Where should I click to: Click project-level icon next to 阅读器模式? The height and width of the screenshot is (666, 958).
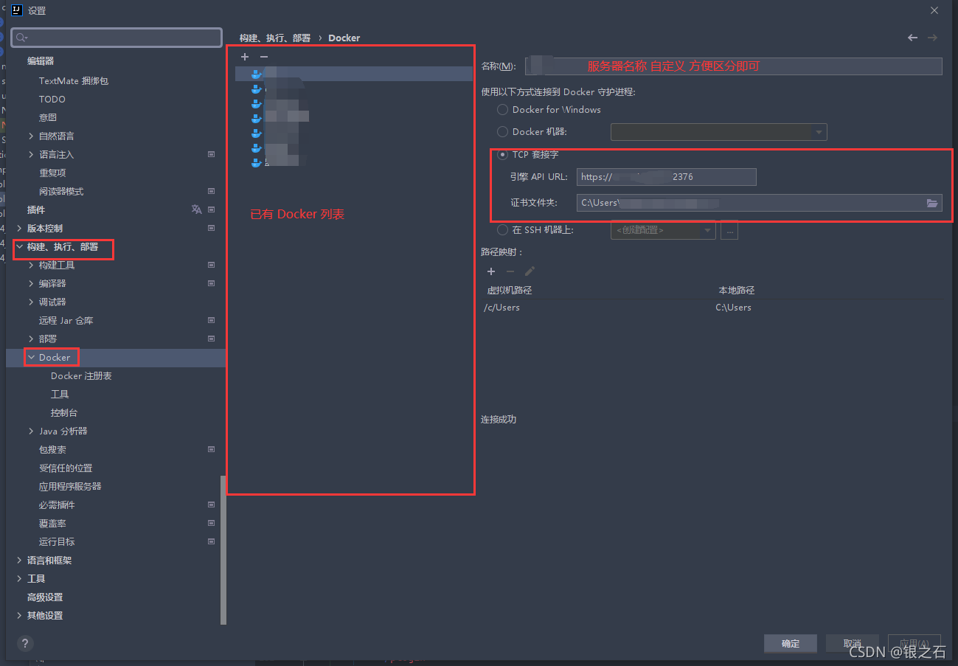point(211,191)
